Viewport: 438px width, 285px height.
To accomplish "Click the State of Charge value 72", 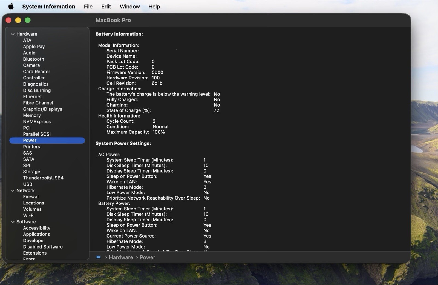I will click(x=217, y=110).
